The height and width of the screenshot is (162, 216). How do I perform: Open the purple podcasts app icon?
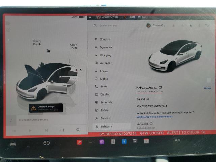102,142
